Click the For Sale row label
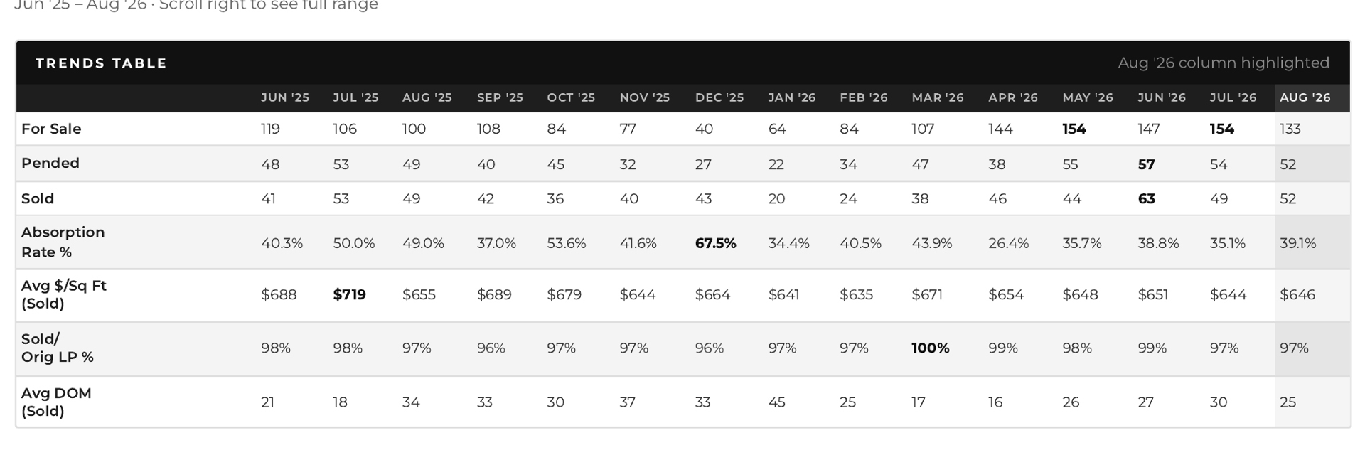Viewport: 1365px width, 455px height. coord(51,129)
